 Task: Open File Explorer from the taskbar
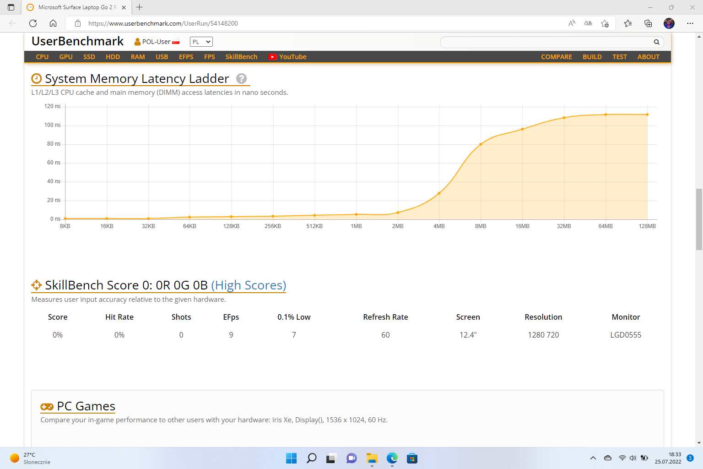pos(372,458)
